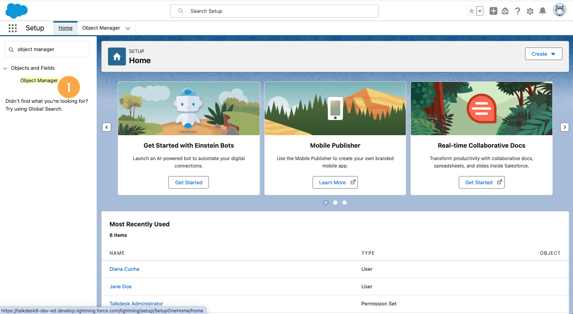Advance the carousel with the right arrow
The width and height of the screenshot is (573, 314).
pos(564,127)
